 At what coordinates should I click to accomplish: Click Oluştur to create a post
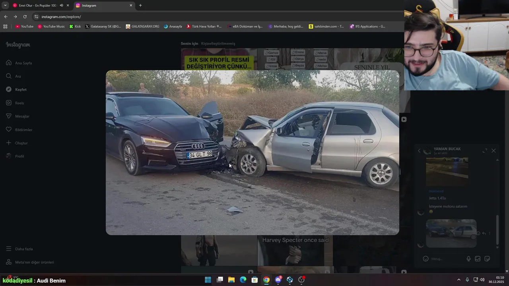pos(17,143)
